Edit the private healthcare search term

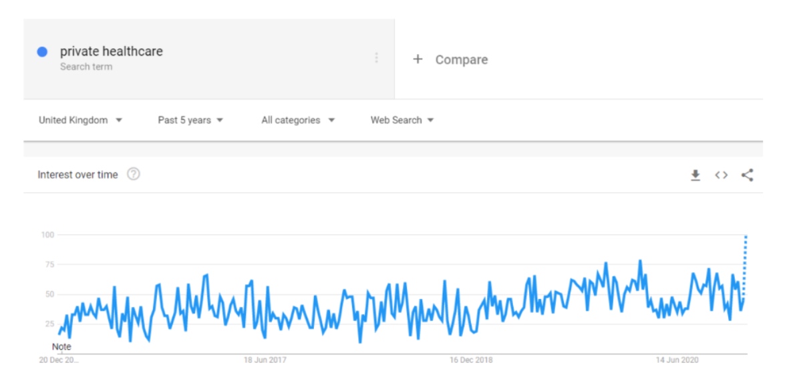pyautogui.click(x=112, y=51)
